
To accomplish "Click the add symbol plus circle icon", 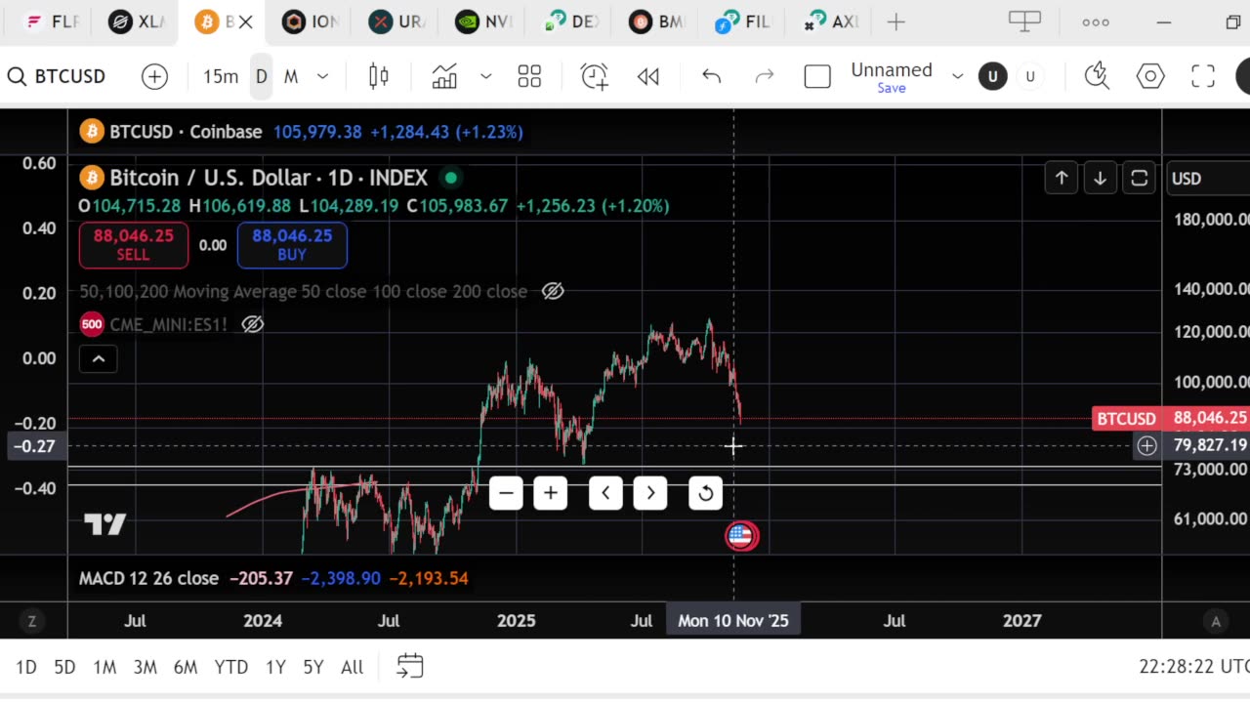I will point(154,76).
